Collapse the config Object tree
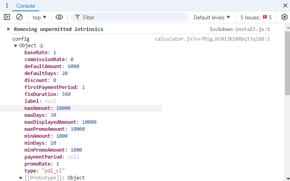 click(x=16, y=46)
